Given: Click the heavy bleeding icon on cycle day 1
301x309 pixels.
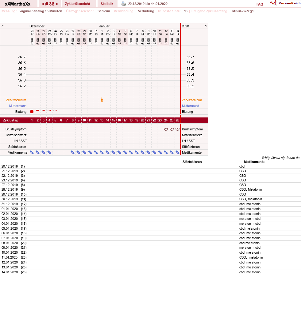Looking at the screenshot, I should (x=32, y=112).
